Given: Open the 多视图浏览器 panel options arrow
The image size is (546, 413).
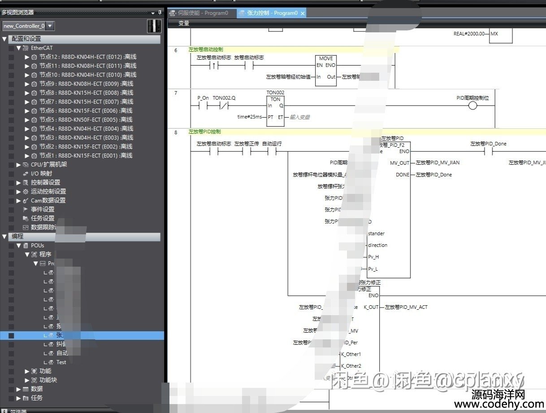Looking at the screenshot, I should (153, 13).
